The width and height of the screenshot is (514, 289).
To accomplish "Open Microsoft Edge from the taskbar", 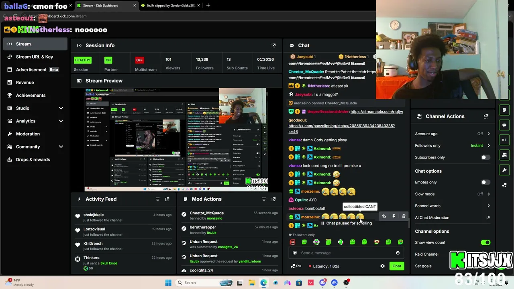I will tap(263, 283).
